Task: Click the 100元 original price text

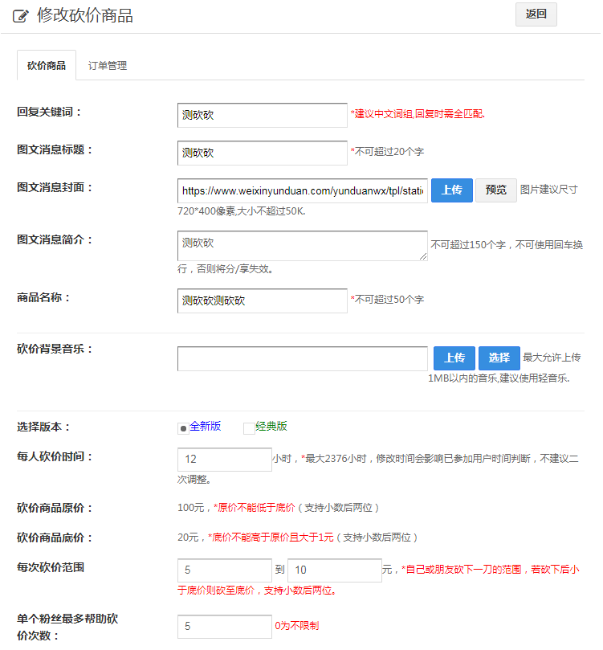Action: 191,508
